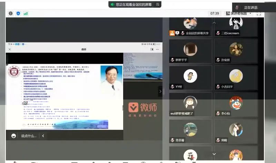
Task: Check the green network signal icon
Action: click(x=26, y=13)
